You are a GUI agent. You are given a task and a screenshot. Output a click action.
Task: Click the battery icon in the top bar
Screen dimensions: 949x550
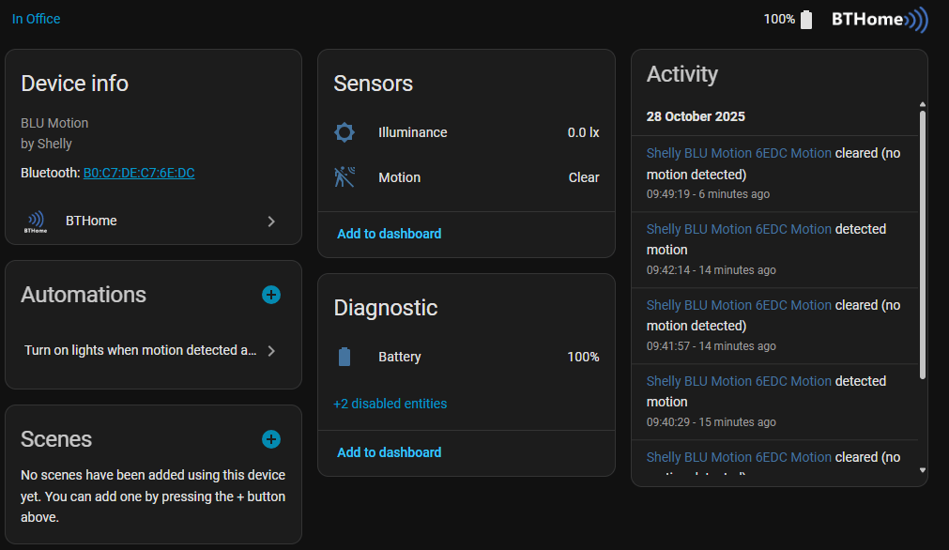[806, 20]
